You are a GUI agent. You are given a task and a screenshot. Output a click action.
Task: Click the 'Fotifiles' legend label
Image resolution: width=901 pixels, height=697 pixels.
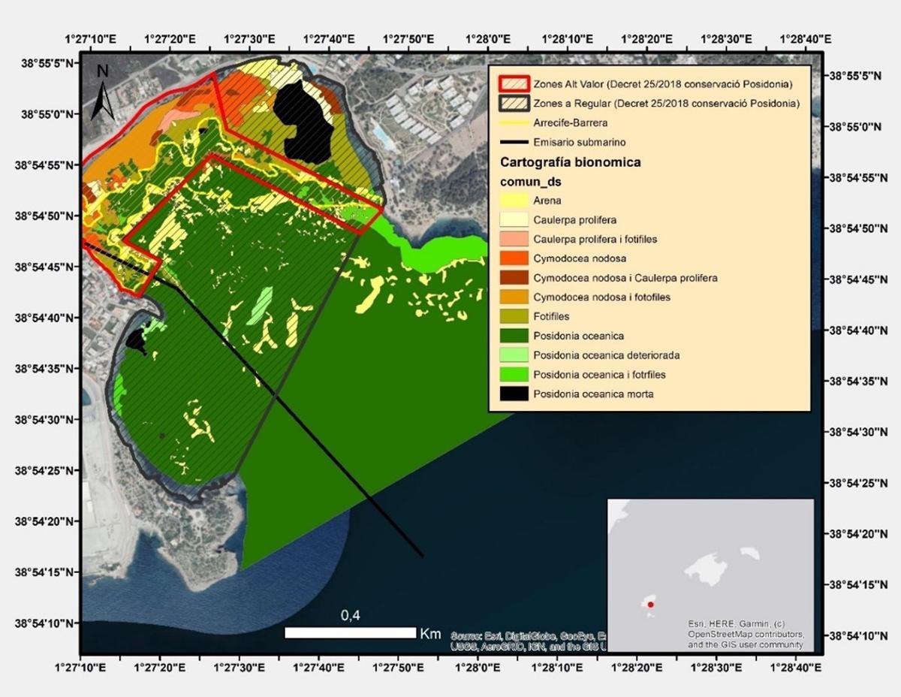[552, 317]
